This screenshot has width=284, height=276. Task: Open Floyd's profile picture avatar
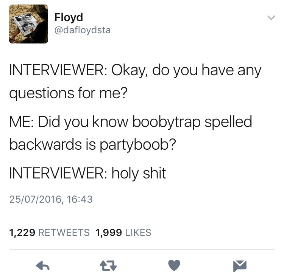point(29,24)
